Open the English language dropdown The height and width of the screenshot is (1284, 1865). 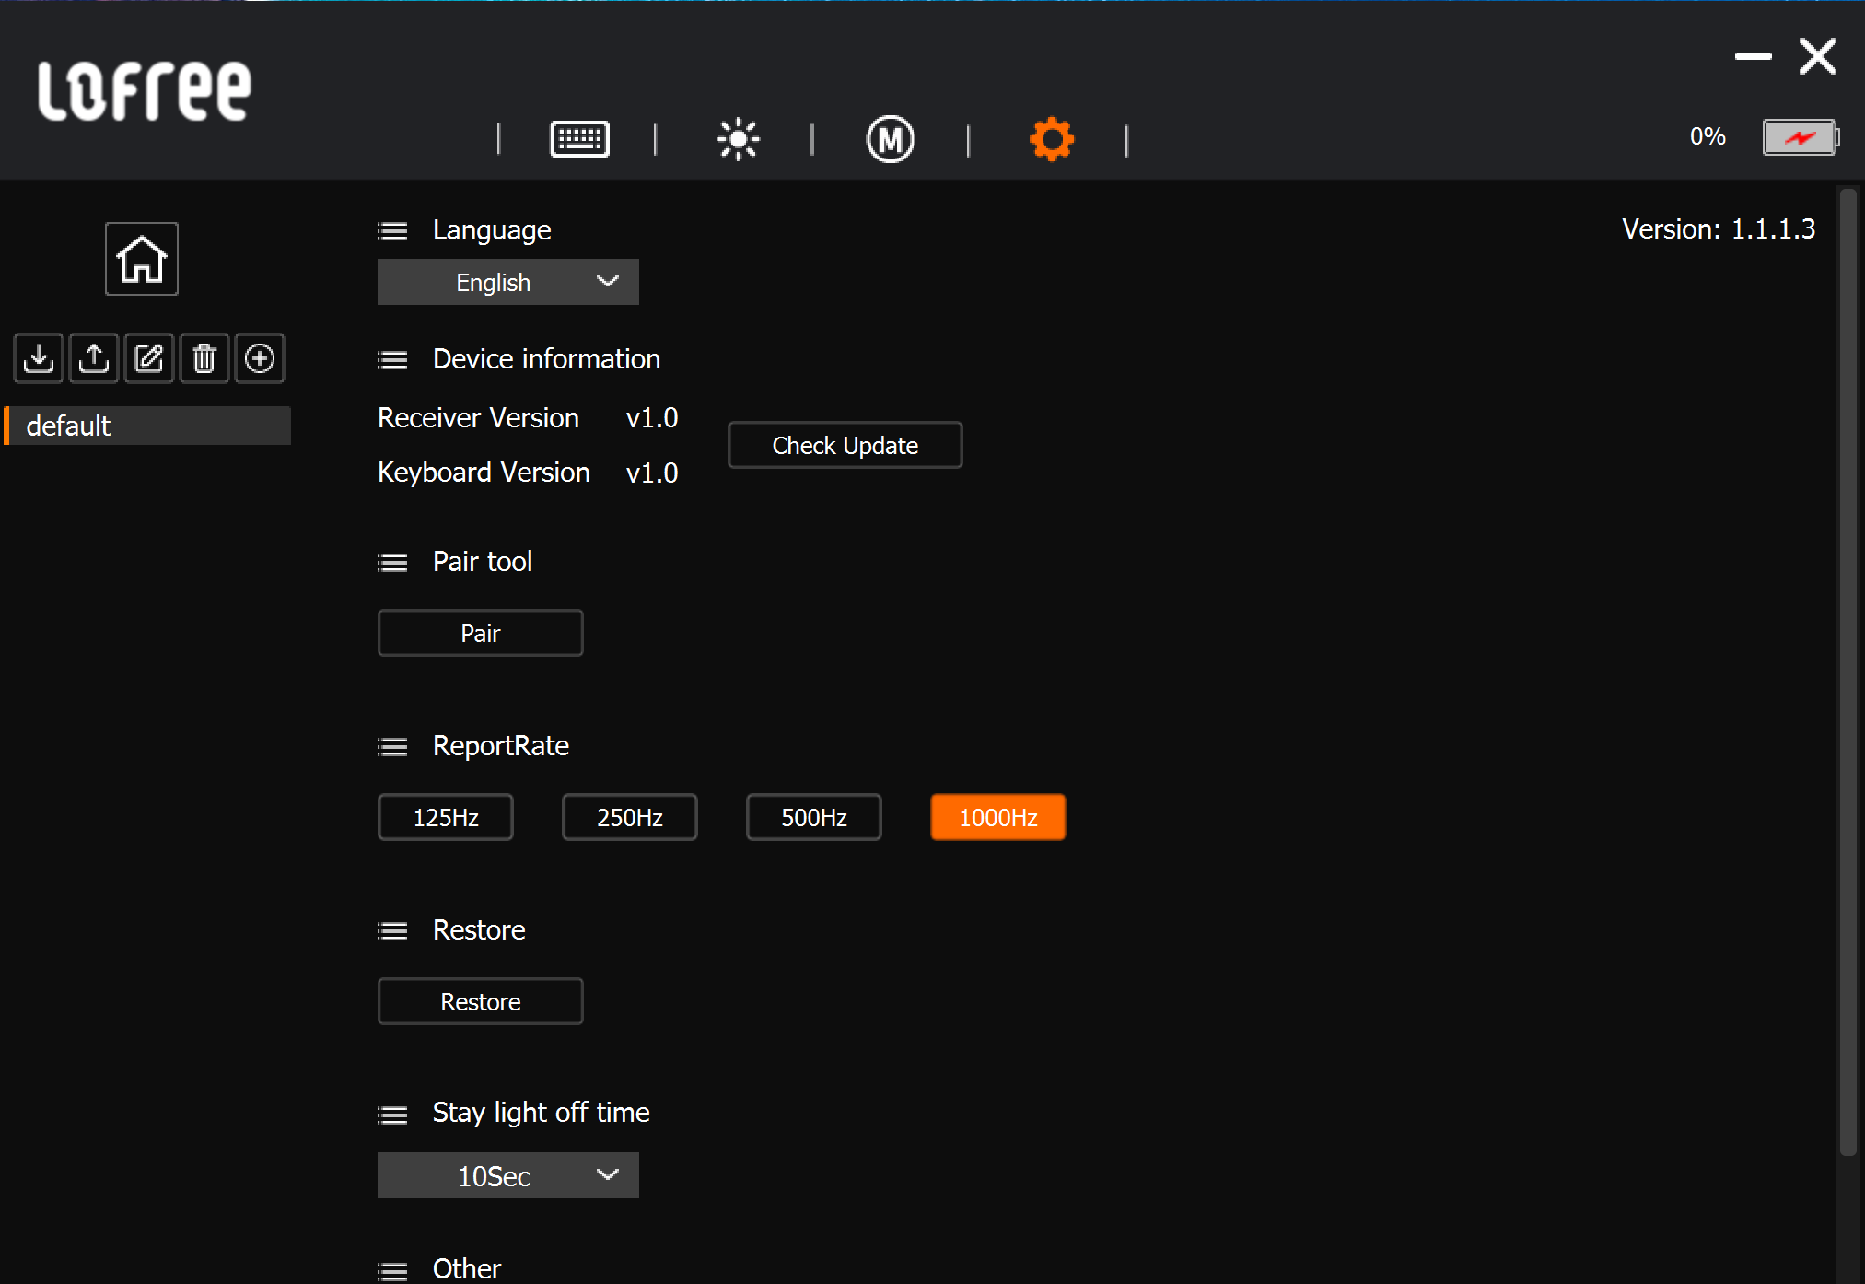[x=507, y=282]
